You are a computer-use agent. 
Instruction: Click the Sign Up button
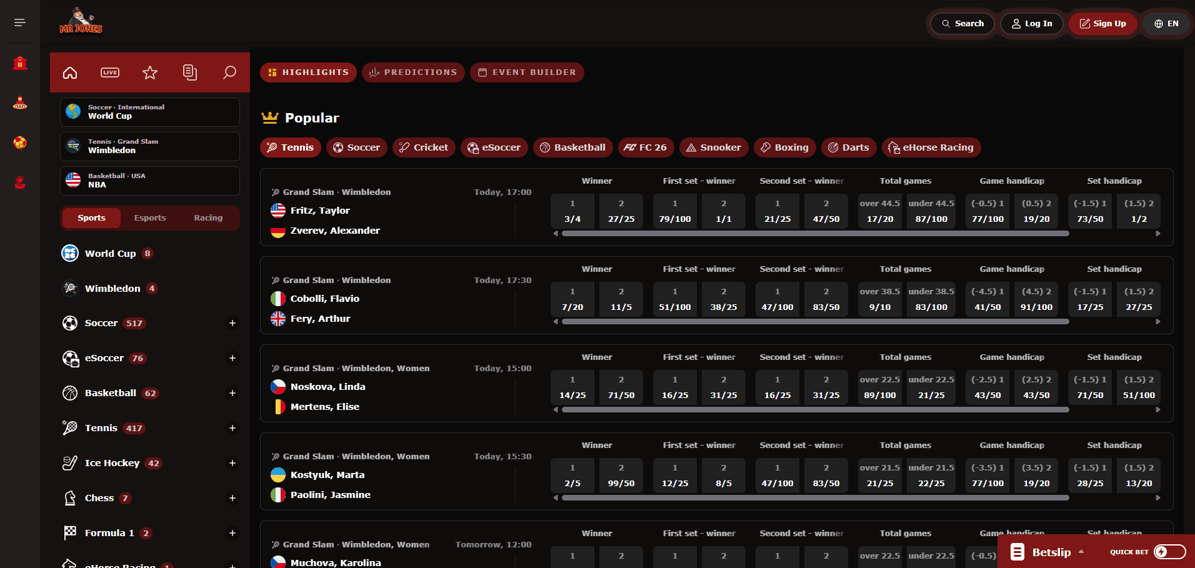coord(1102,24)
